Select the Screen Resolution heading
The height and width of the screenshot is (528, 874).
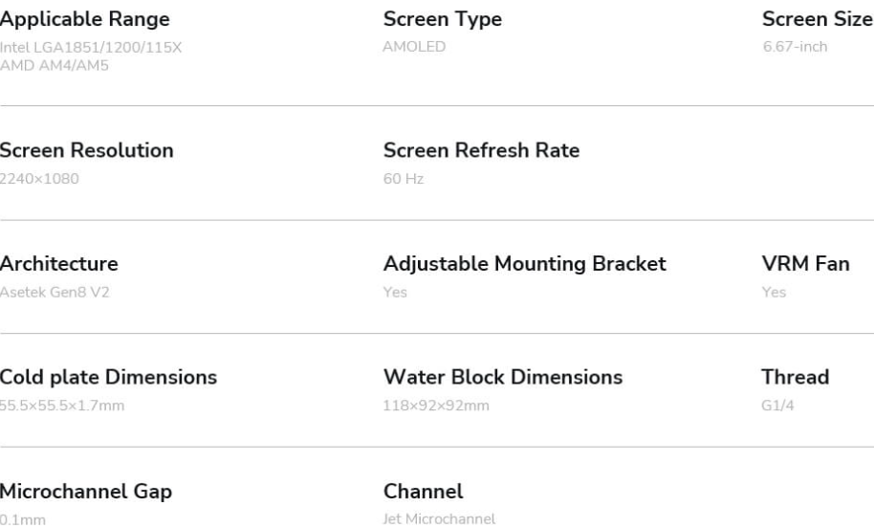tap(86, 150)
